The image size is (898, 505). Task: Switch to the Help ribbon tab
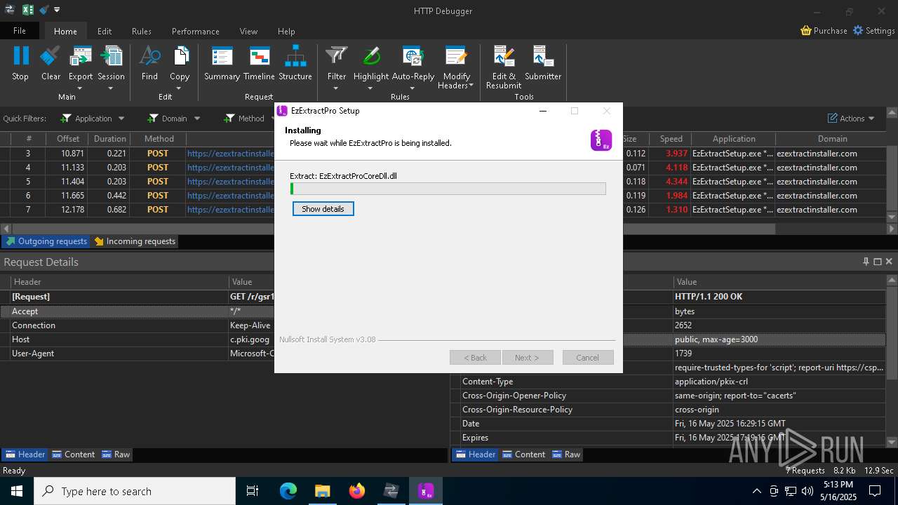click(286, 31)
